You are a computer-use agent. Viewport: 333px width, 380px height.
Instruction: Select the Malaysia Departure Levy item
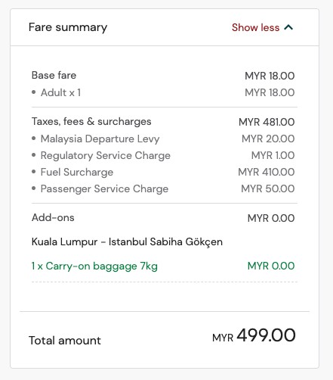[100, 139]
